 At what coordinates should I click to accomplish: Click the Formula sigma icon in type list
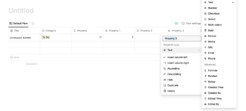coord(205,70)
